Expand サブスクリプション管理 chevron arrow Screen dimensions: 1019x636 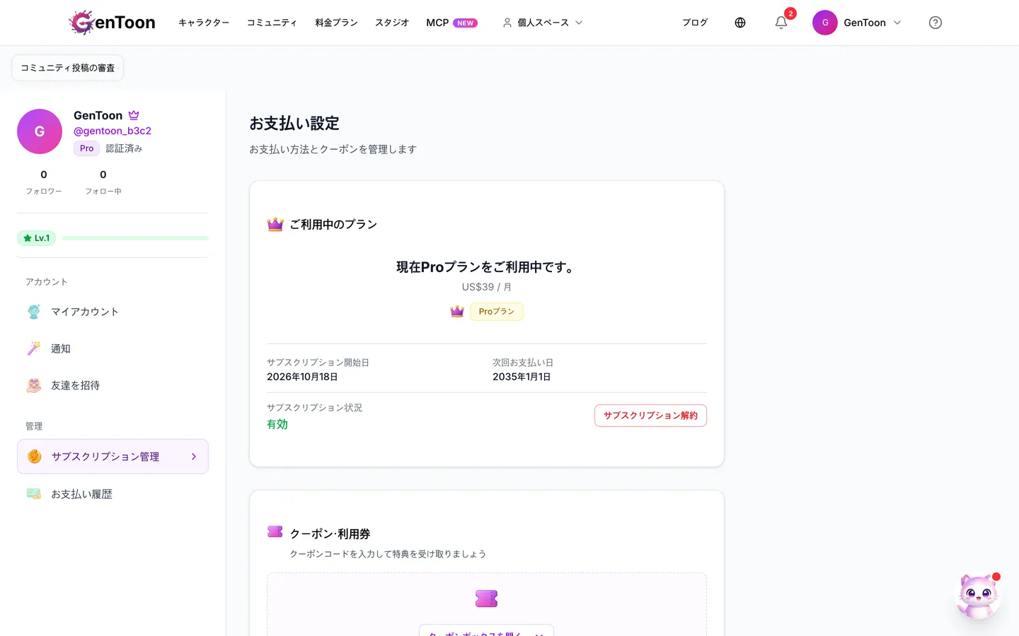[194, 457]
